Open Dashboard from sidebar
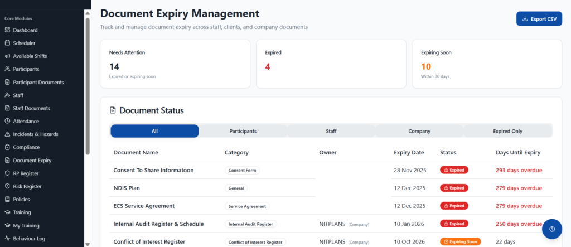Image resolution: width=571 pixels, height=247 pixels. pos(25,30)
